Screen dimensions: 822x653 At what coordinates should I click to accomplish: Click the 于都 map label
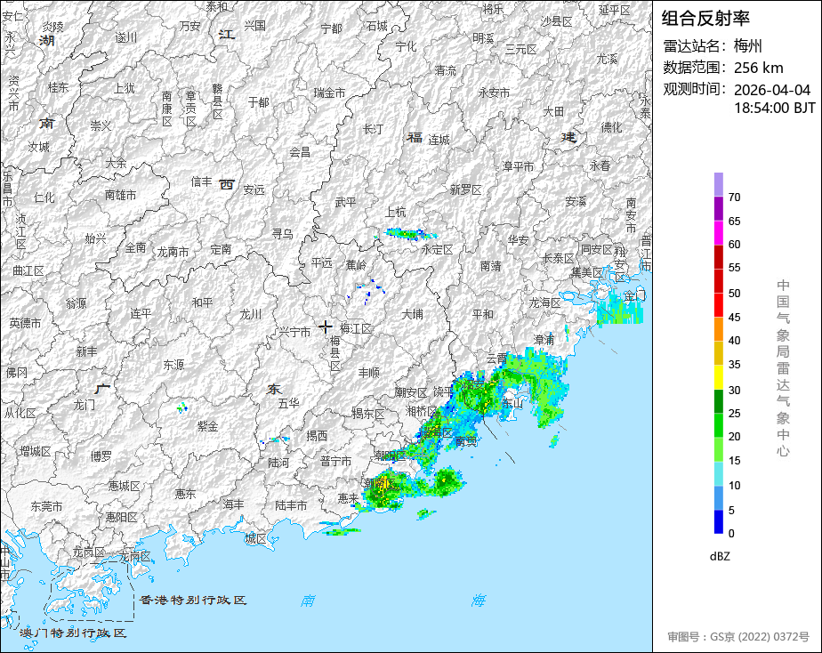259,102
